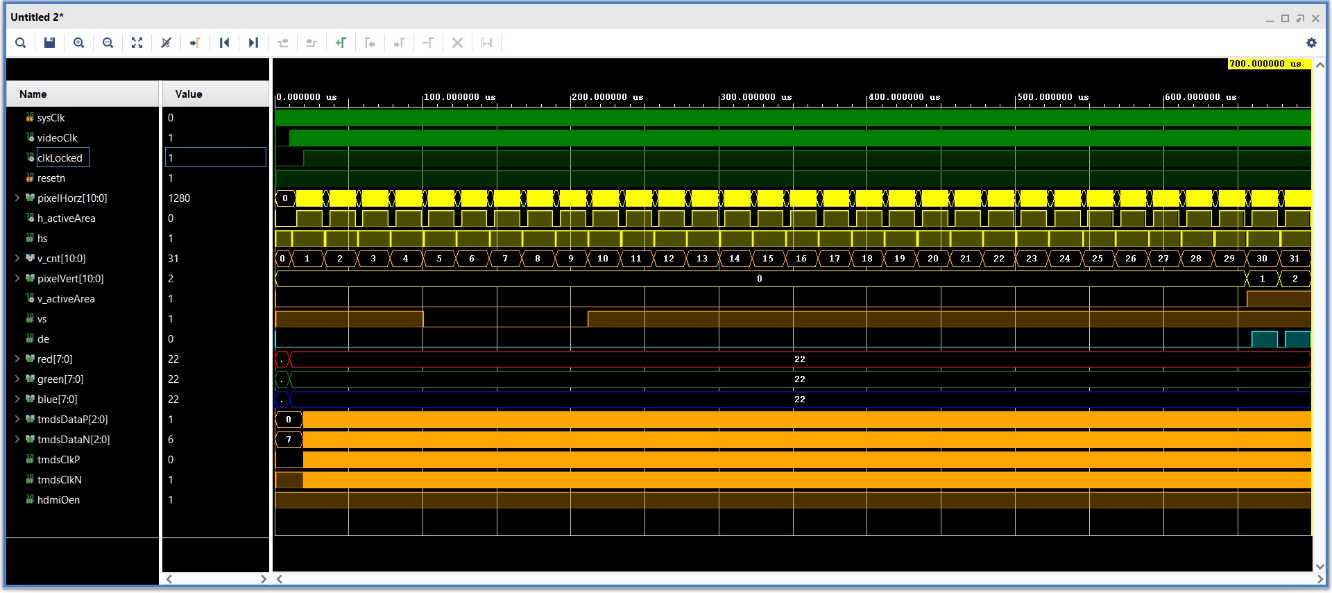Expand the v_cnt[10:0] bus
The image size is (1332, 593).
tap(17, 259)
